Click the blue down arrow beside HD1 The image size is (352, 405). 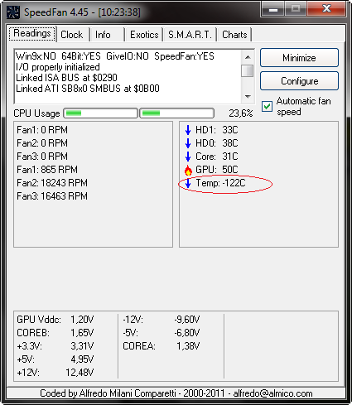coord(188,130)
